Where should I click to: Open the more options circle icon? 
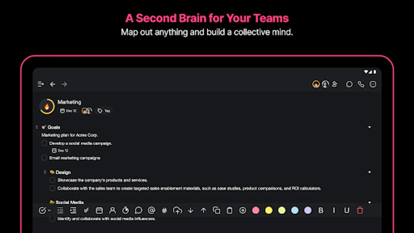pos(373,84)
